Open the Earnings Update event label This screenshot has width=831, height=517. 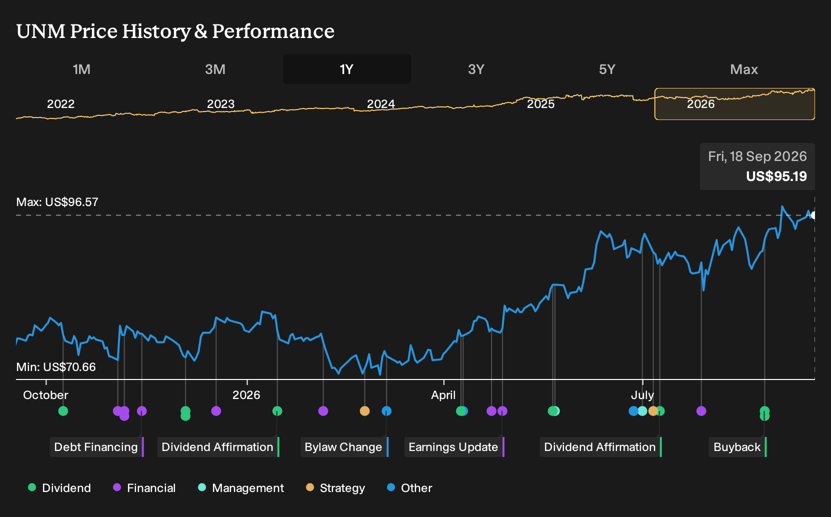click(x=454, y=447)
